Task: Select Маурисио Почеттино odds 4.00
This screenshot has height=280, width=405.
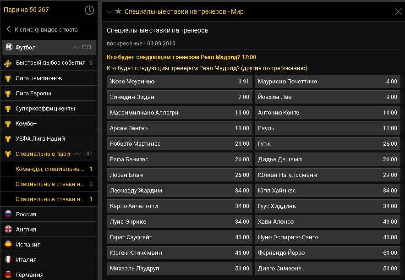Action: coord(328,82)
